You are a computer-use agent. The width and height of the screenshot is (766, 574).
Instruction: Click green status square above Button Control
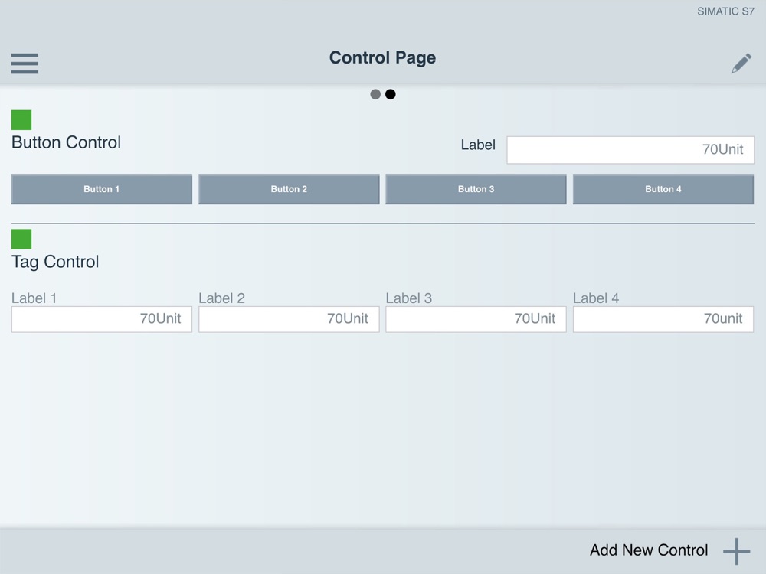click(x=21, y=120)
